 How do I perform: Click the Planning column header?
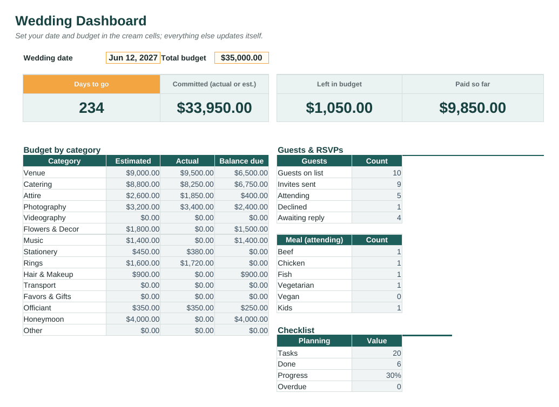(314, 341)
